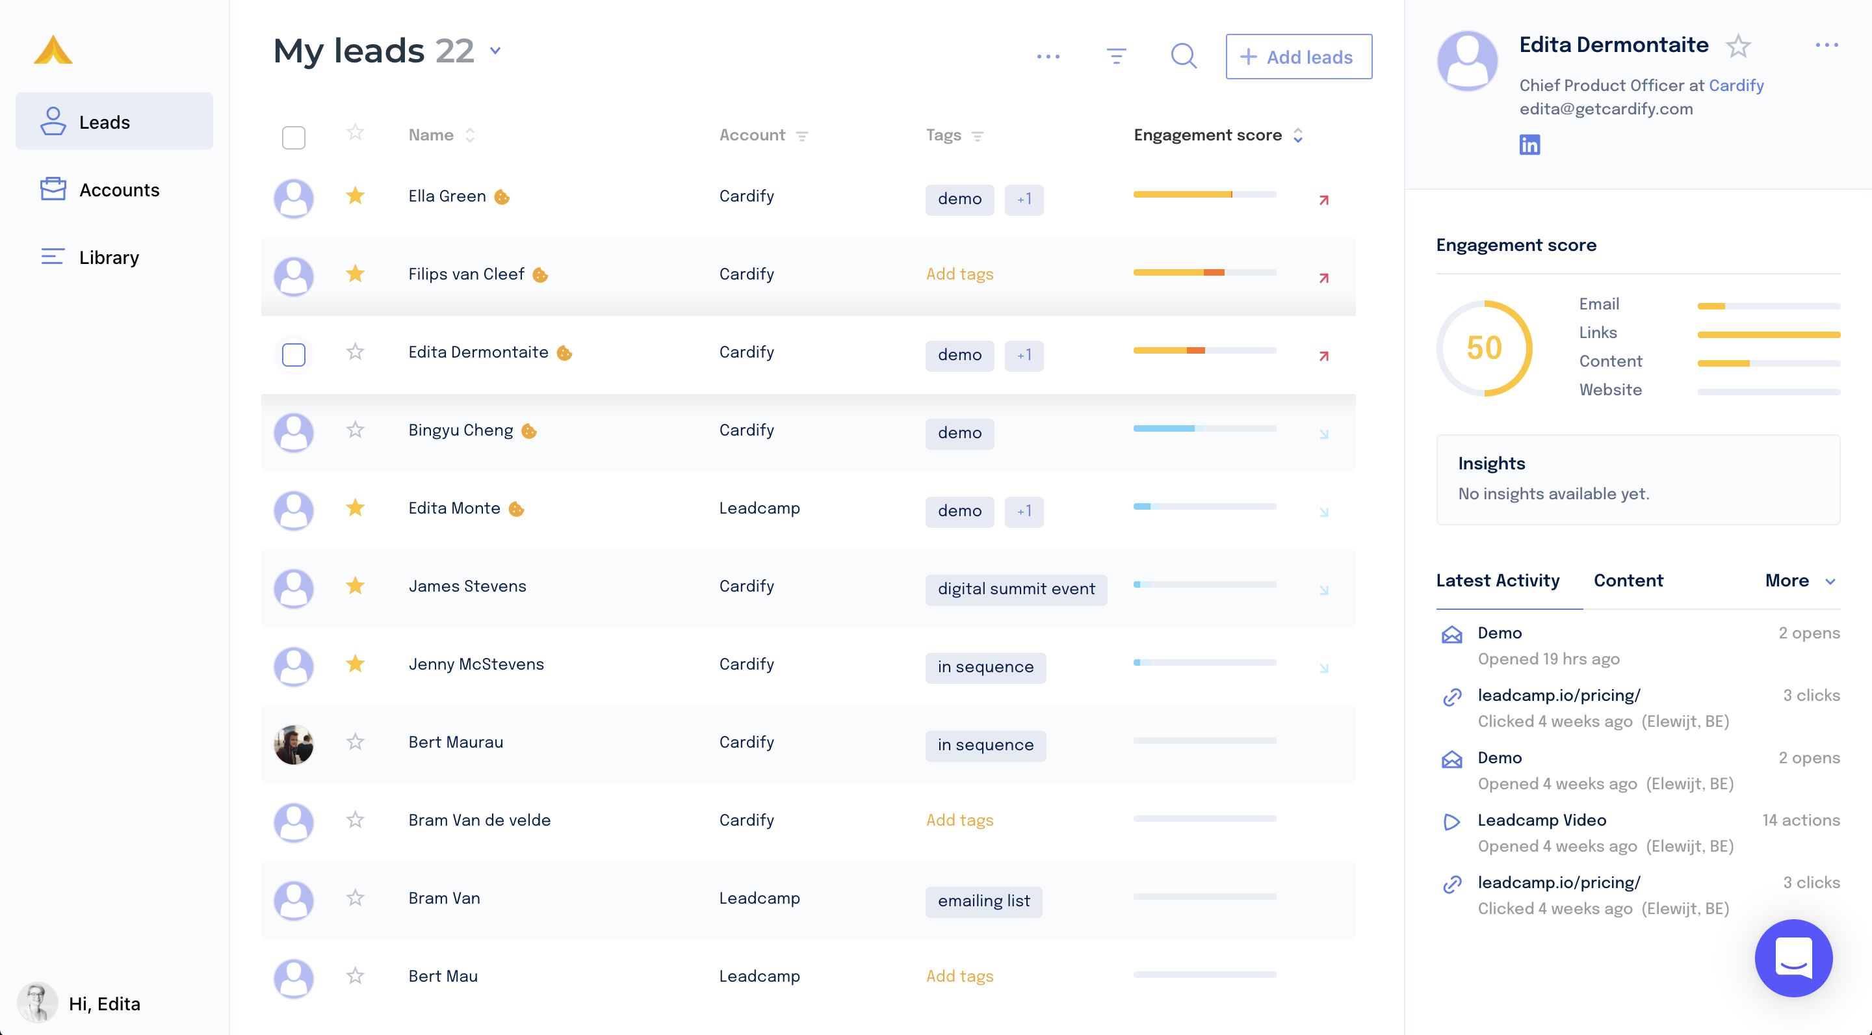Open the more options ellipsis above the leads list
Screen dimensions: 1872x1035
(1048, 56)
